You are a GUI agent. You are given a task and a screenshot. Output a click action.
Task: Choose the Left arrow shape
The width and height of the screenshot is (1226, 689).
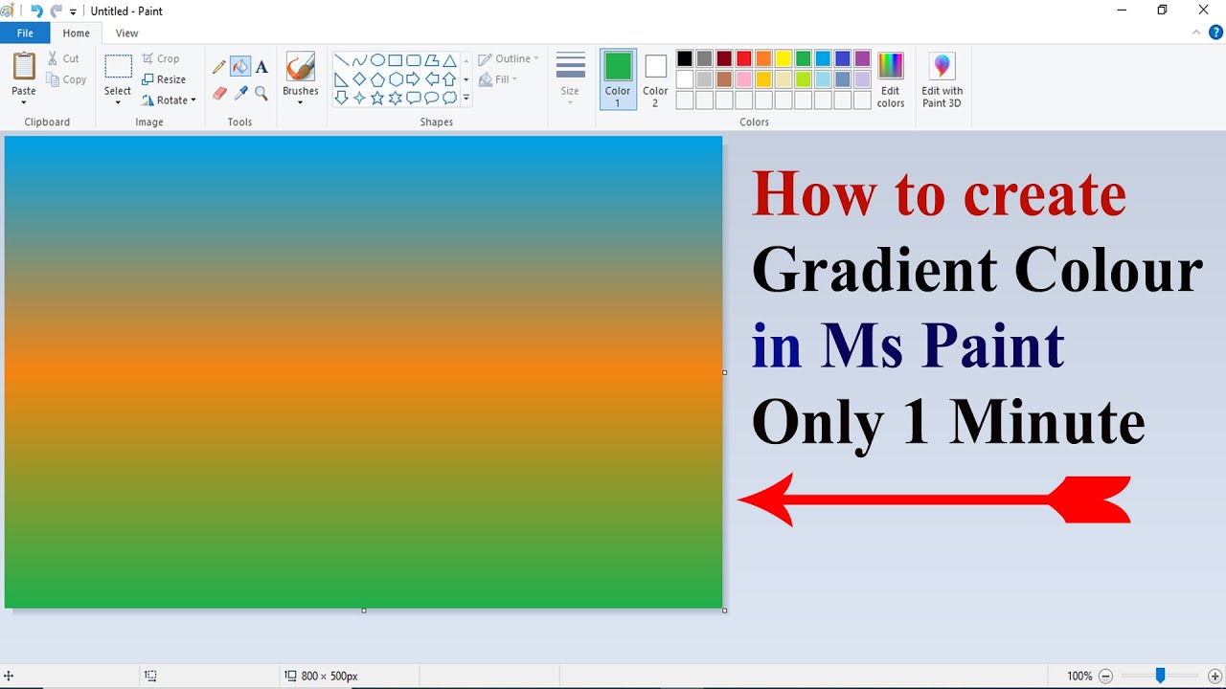tap(431, 79)
